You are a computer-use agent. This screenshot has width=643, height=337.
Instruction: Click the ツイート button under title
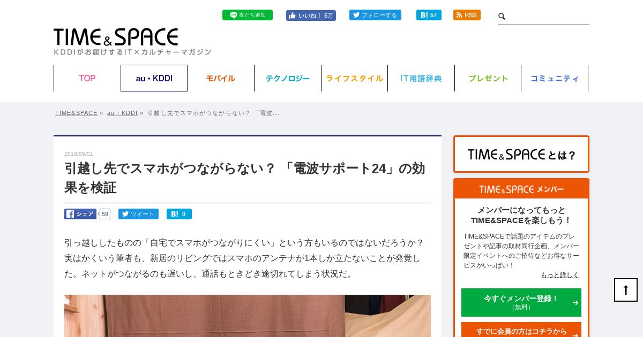[138, 214]
